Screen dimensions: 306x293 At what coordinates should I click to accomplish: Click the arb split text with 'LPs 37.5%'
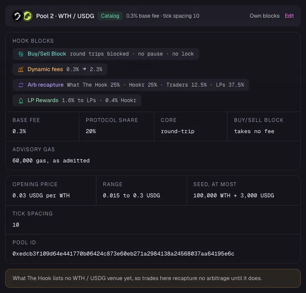click(156, 85)
